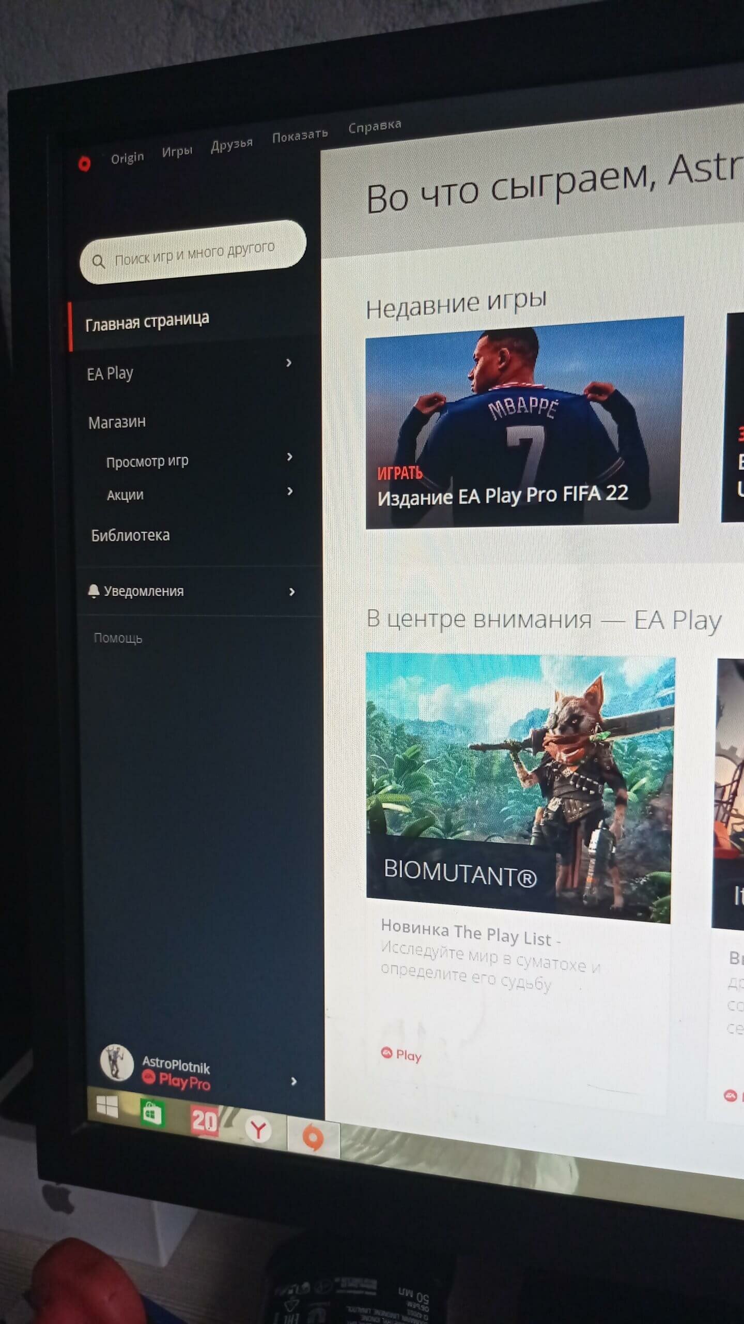Expand the EA Play chevron
This screenshot has width=744, height=1324.
click(x=289, y=363)
